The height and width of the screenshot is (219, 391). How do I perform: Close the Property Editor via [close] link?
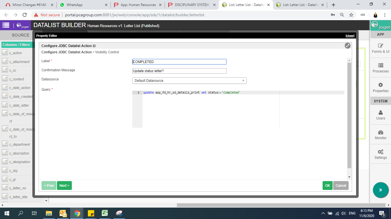pos(350,36)
